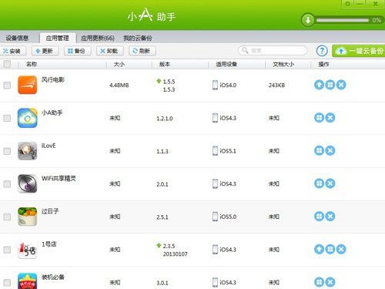
Task: Tick the 过日子 checkbox
Action: tap(7, 217)
